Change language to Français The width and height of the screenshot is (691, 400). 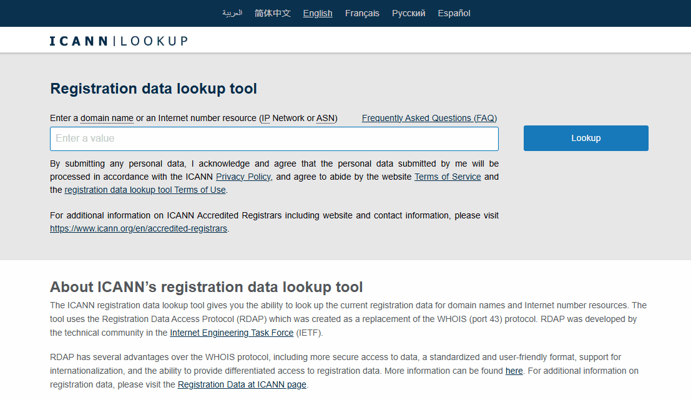point(362,13)
